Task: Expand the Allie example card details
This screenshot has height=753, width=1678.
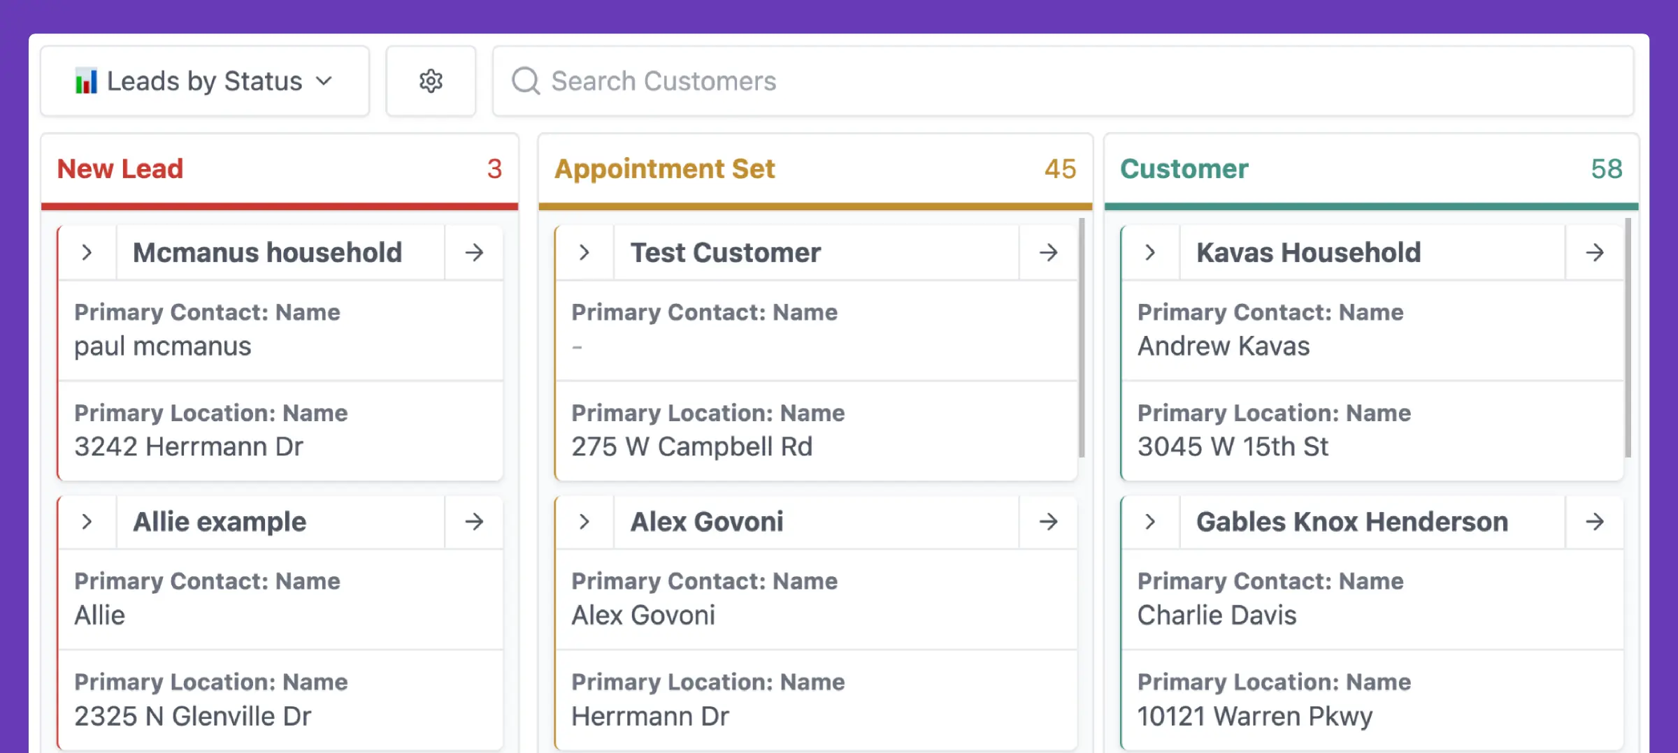Action: [x=87, y=521]
